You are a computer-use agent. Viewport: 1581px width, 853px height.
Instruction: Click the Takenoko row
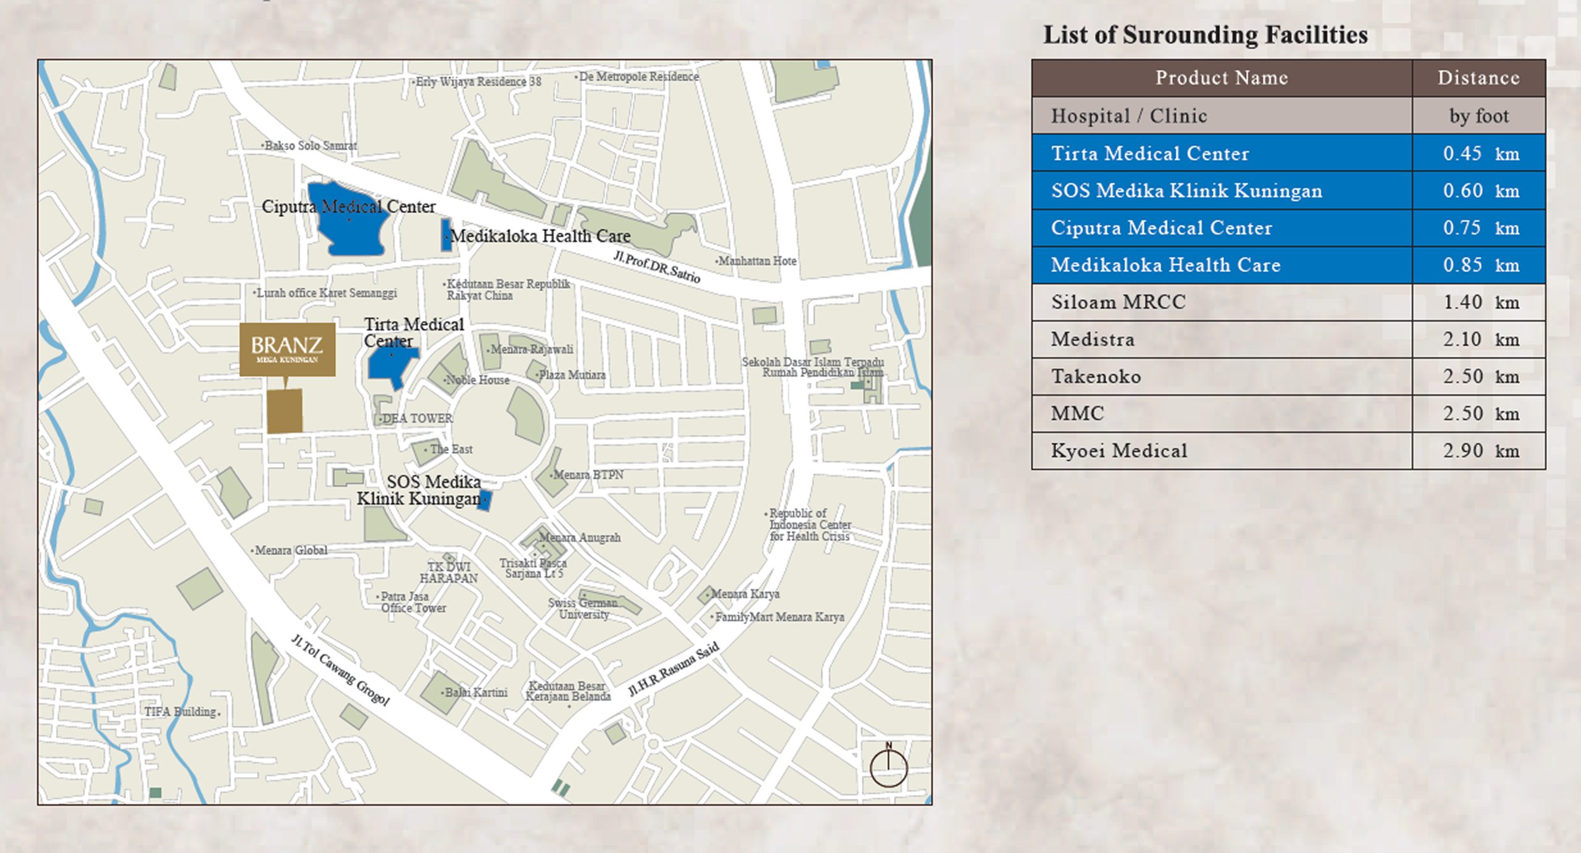click(x=1288, y=377)
